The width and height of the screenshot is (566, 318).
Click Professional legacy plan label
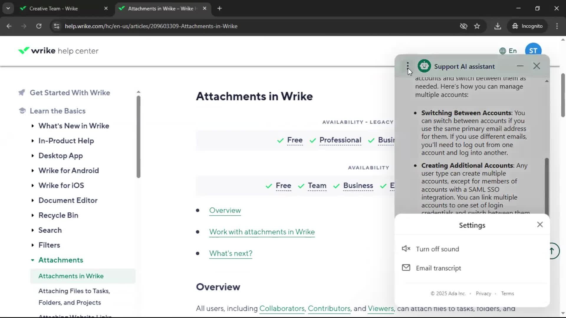(x=340, y=140)
